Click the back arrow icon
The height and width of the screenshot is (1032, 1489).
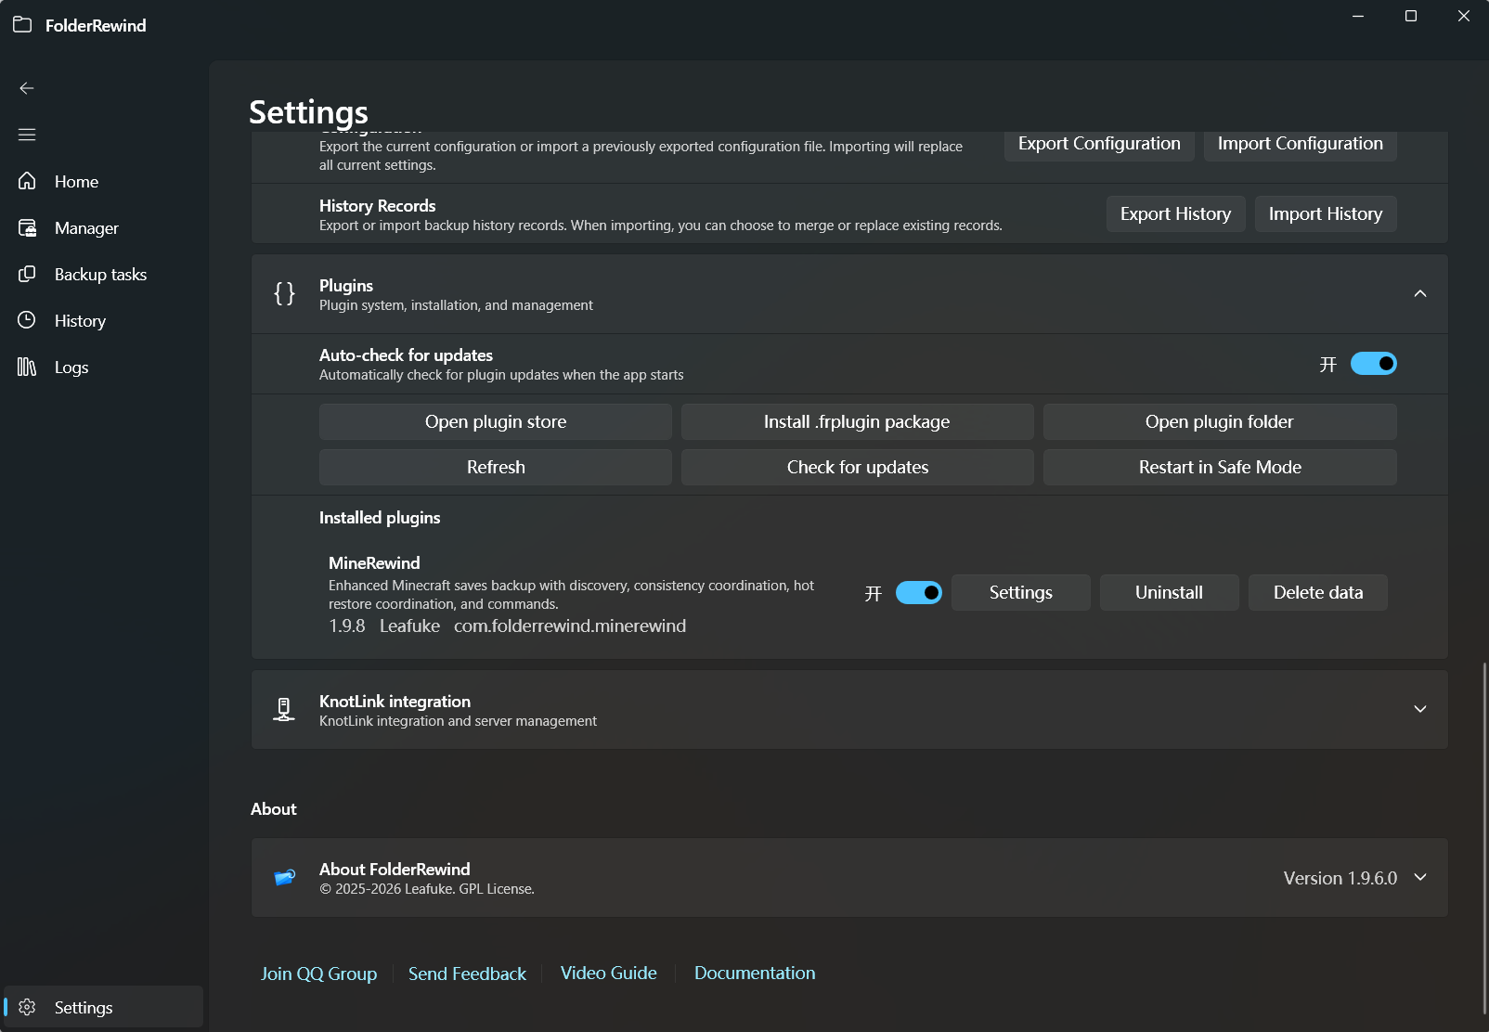(x=27, y=88)
